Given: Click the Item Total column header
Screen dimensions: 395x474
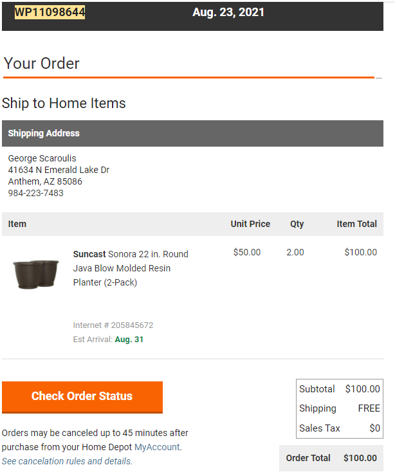Looking at the screenshot, I should click(x=357, y=224).
